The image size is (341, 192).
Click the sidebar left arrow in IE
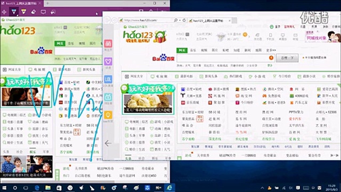pos(108,143)
